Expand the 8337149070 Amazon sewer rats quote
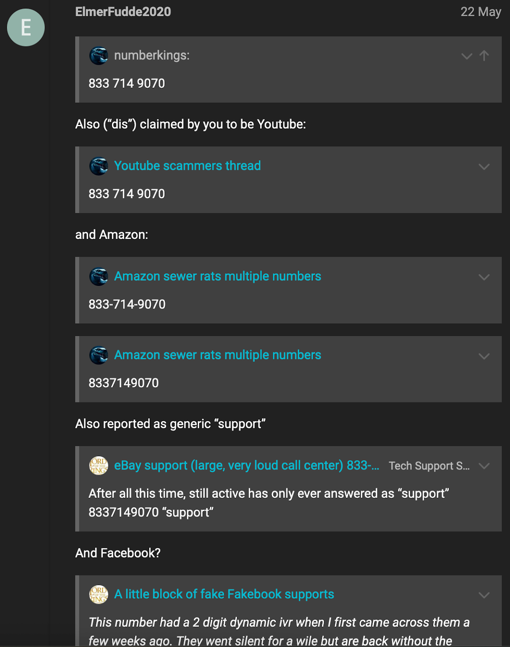This screenshot has height=647, width=510. point(484,356)
